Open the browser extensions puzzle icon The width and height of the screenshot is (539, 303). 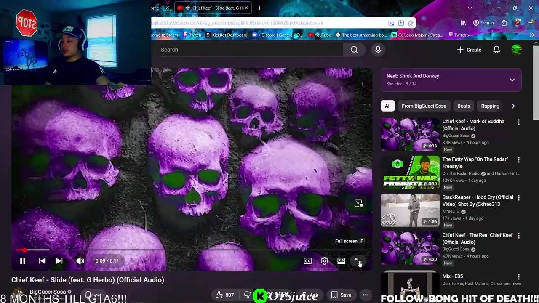(504, 23)
